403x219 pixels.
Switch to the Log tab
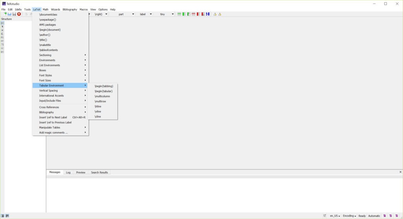68,172
